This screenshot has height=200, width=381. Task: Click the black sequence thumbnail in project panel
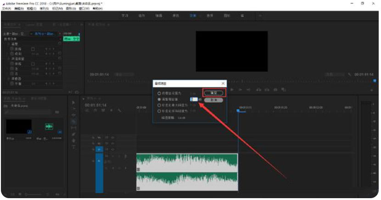(x=19, y=127)
